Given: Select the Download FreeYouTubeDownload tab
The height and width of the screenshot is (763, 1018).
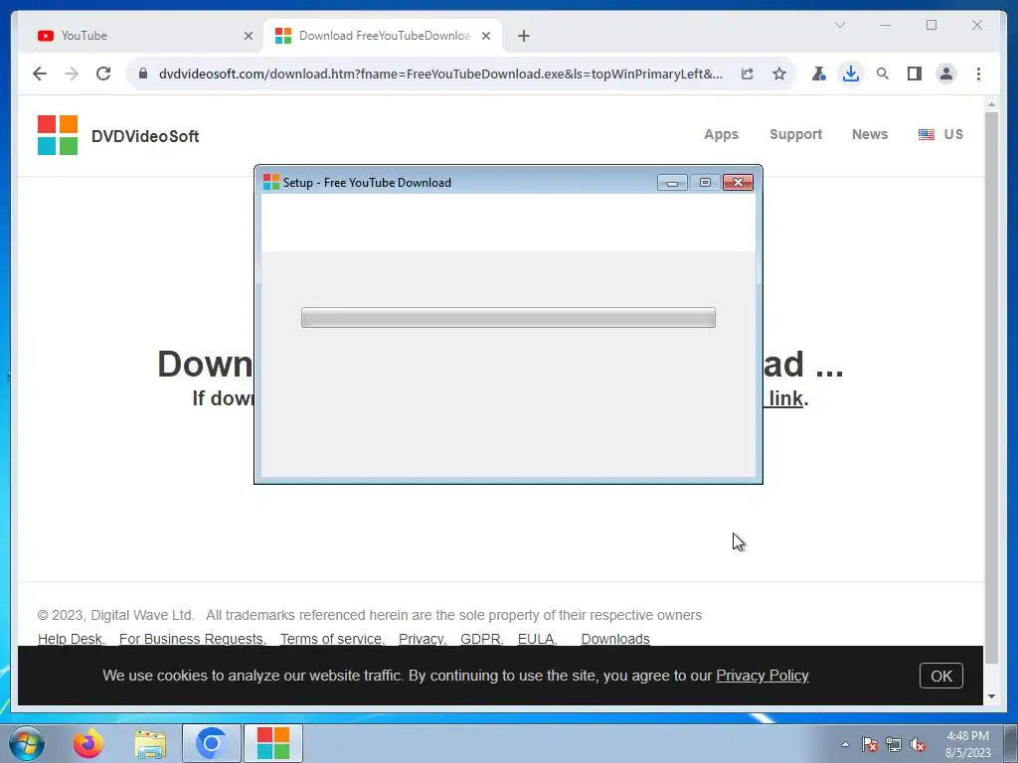Looking at the screenshot, I should point(383,36).
